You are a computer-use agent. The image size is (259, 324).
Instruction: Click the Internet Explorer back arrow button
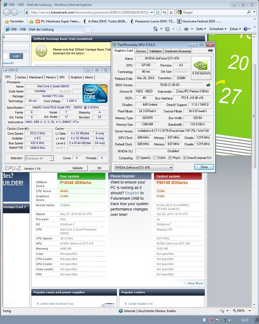(7, 12)
